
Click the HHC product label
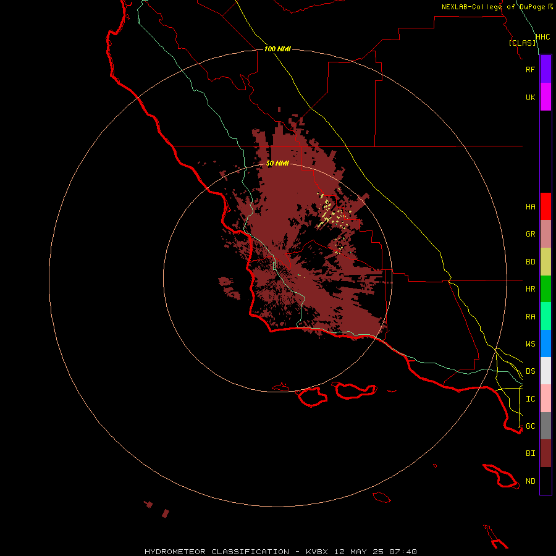542,37
